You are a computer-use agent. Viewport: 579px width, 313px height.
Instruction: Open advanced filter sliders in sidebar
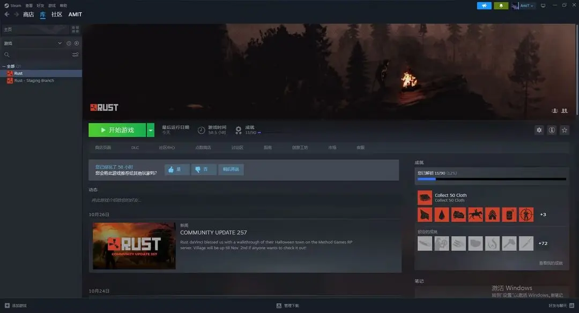point(76,55)
